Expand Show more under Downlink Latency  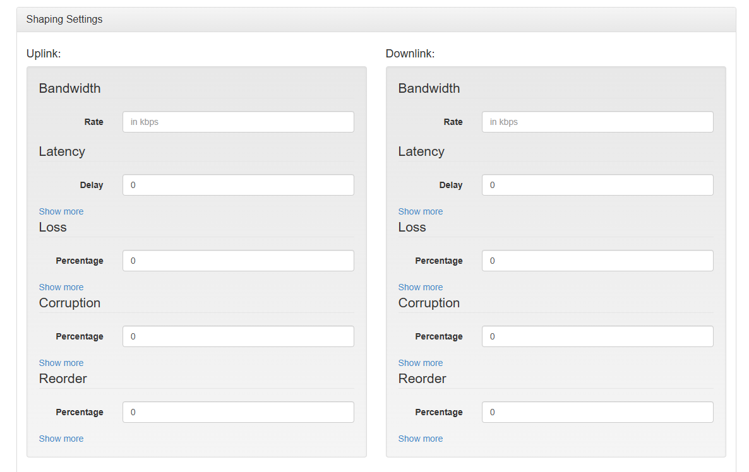(x=421, y=211)
